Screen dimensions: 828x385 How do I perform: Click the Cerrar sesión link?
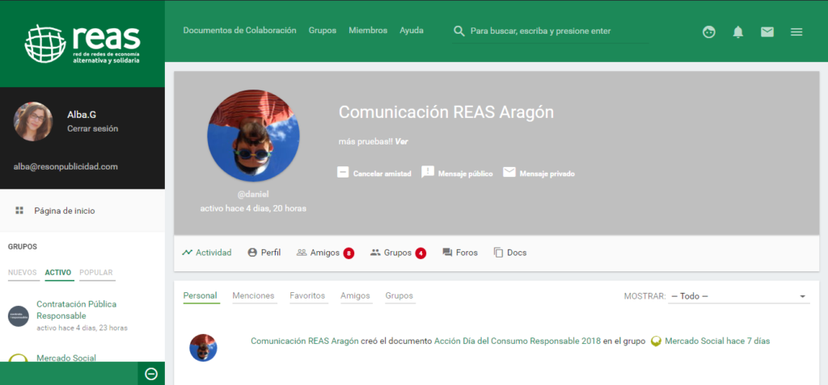pyautogui.click(x=92, y=128)
